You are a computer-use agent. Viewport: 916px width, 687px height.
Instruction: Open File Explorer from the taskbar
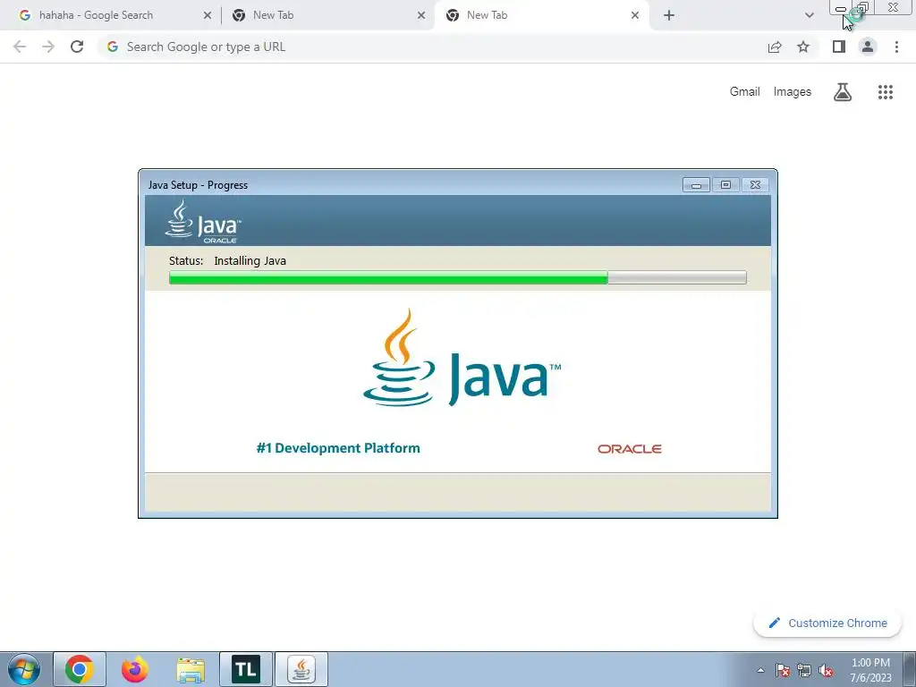coord(191,669)
